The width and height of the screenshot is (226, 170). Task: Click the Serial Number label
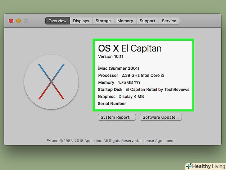pos(112,103)
